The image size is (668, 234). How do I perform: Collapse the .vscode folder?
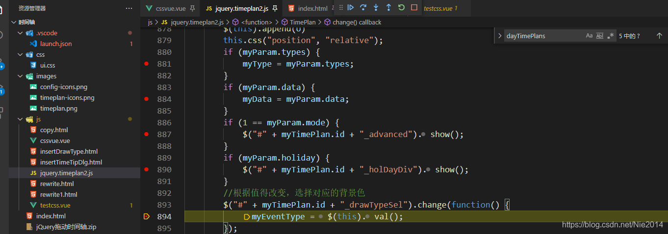pos(20,33)
